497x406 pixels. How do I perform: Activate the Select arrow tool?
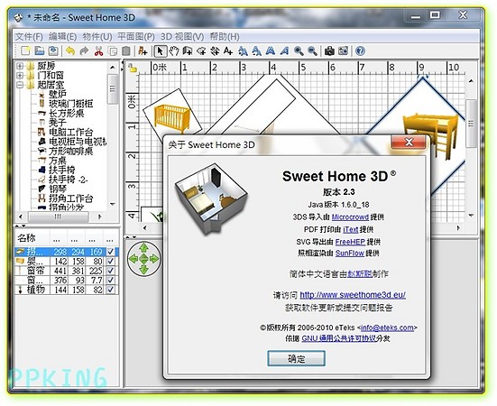[x=160, y=51]
